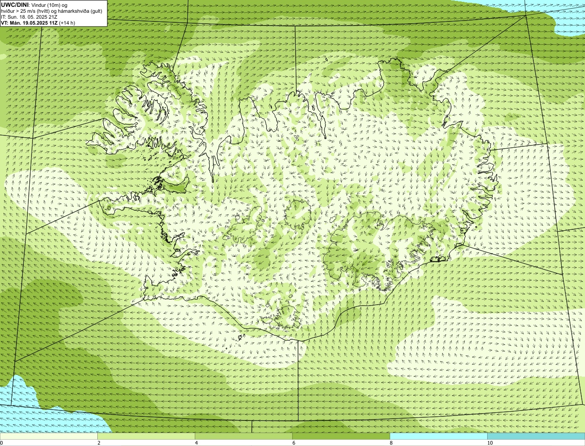585x446 pixels.
Task: Click the teal legend swatch above 10 m/s
Action: point(536,436)
